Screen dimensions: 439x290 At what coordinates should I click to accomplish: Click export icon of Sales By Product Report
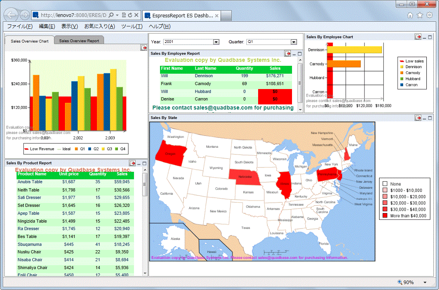(x=132, y=163)
